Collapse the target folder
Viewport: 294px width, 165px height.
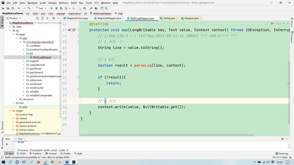10,110
